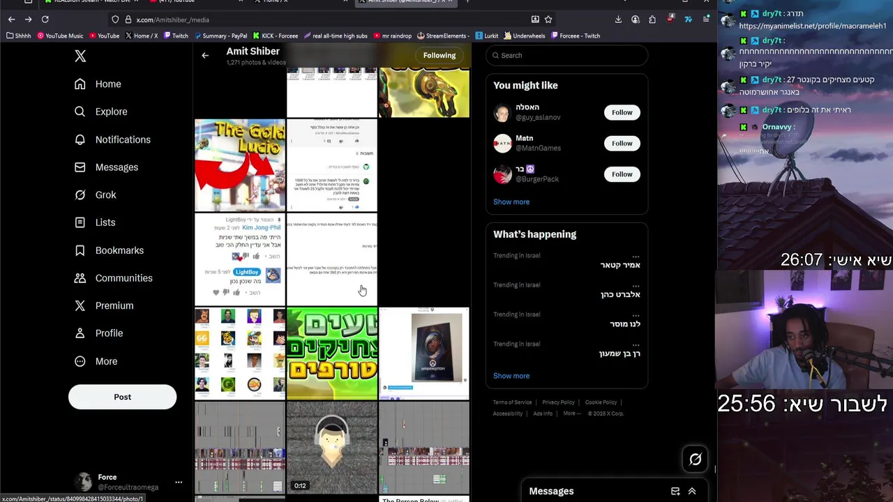The height and width of the screenshot is (502, 893).
Task: Show more suggested accounts under You might like
Action: tap(511, 201)
